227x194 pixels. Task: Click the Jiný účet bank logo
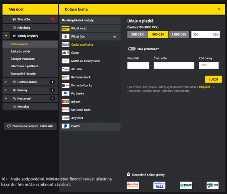click(65, 118)
